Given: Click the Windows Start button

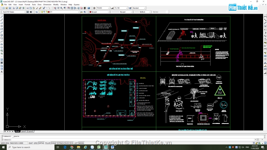Looking at the screenshot, I should (3, 147).
